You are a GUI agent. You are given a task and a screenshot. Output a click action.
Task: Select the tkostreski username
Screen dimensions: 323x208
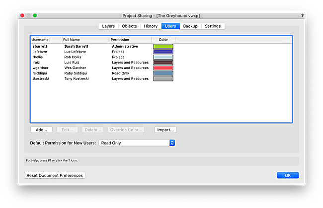[x=41, y=78]
